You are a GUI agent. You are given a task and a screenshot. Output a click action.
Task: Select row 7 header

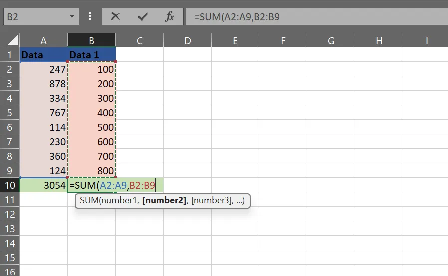9,142
